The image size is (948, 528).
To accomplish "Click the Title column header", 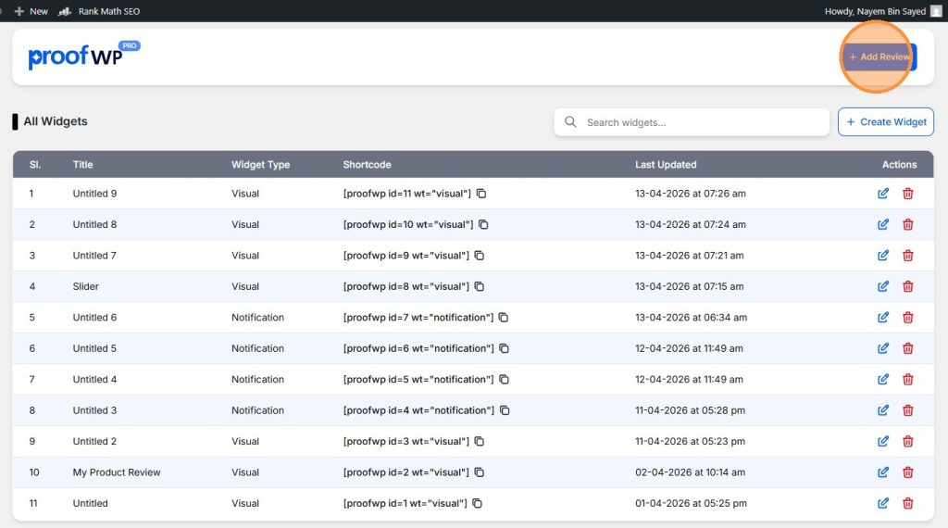I will click(82, 165).
